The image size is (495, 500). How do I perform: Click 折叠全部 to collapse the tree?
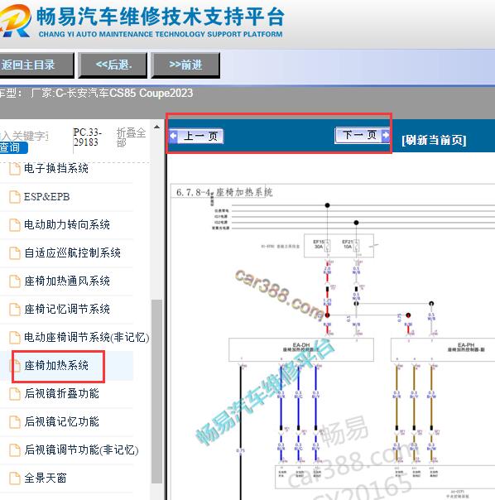[x=131, y=137]
